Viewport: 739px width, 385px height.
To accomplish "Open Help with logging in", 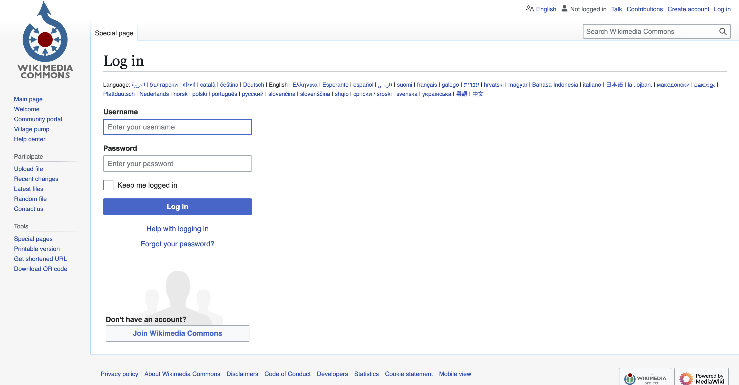I will 177,229.
